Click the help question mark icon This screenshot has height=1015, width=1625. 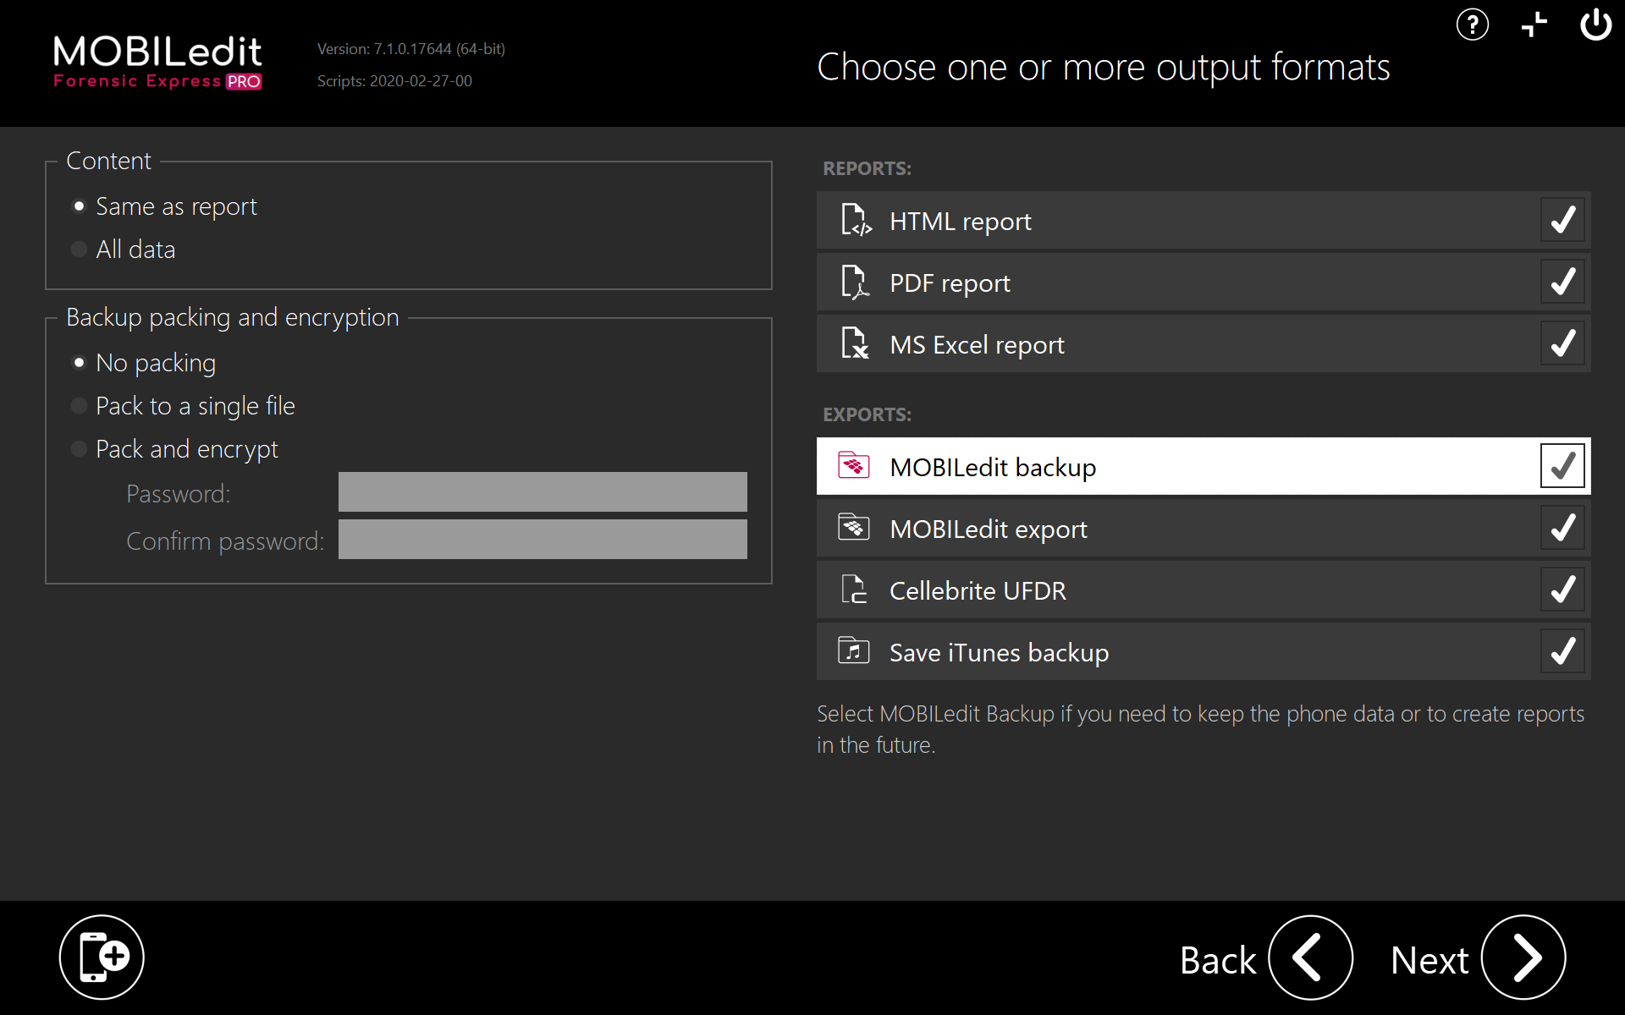click(x=1472, y=25)
